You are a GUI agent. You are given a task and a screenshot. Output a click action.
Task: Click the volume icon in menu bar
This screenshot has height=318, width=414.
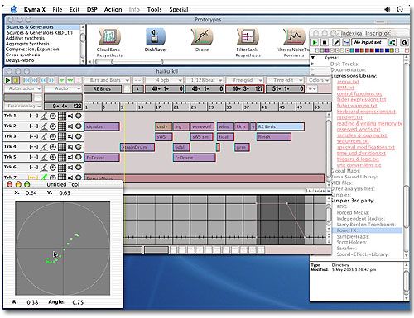pyautogui.click(x=387, y=9)
